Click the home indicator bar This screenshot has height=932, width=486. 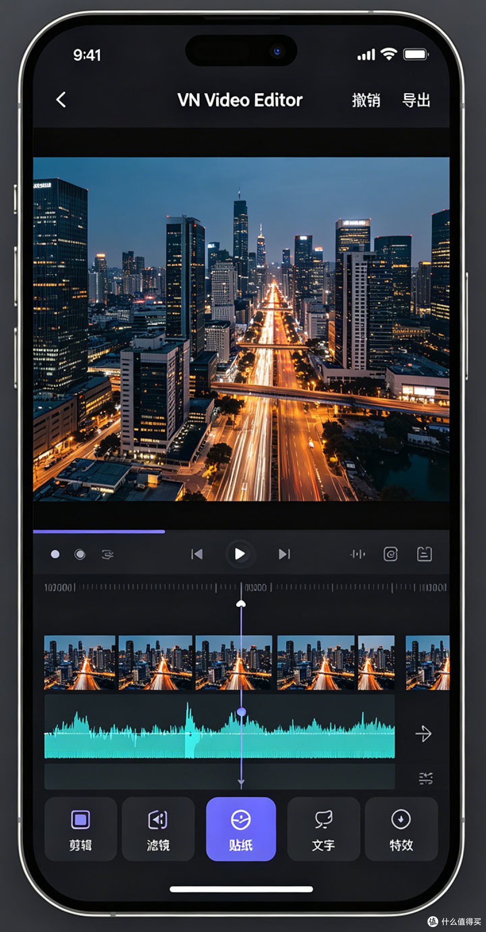pyautogui.click(x=241, y=889)
